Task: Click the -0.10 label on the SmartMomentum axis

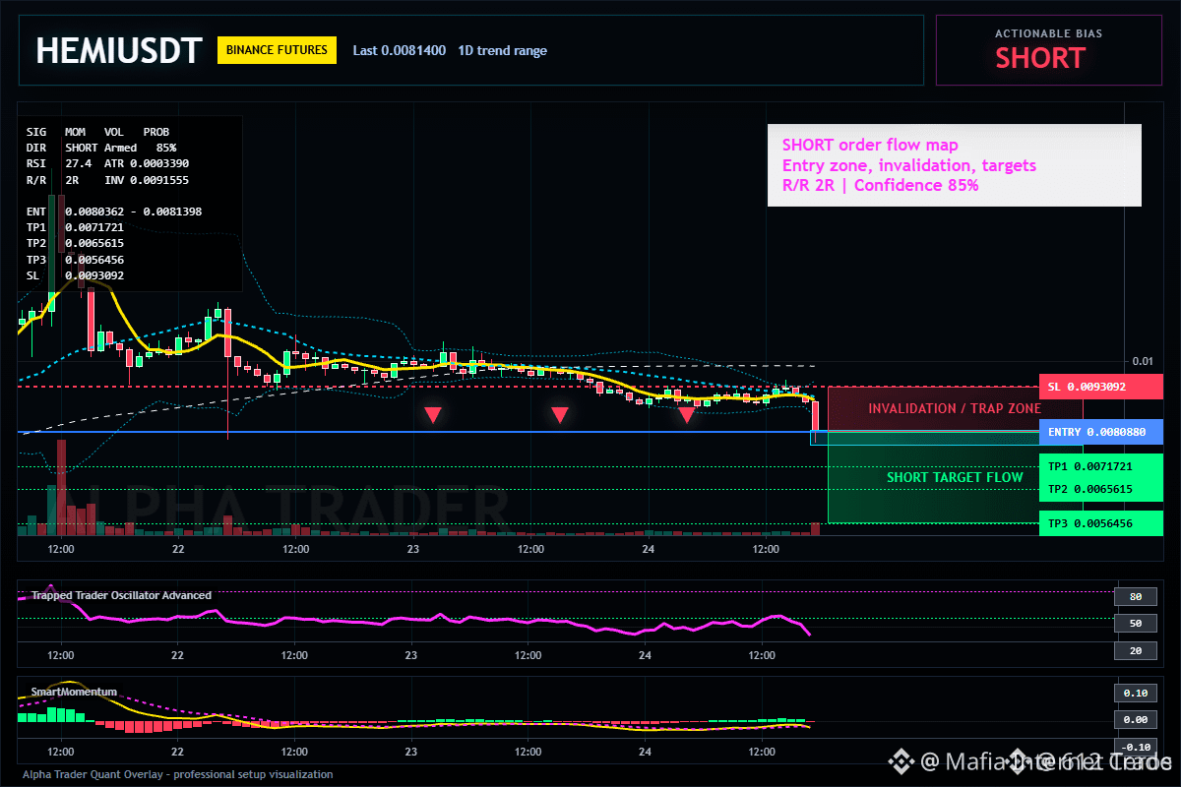Action: pyautogui.click(x=1135, y=747)
